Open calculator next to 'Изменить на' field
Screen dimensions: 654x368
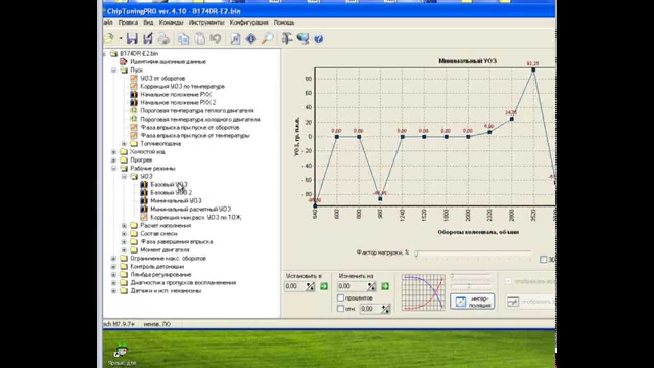371,286
